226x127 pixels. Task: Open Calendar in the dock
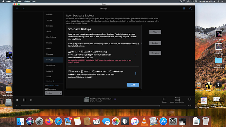[x=96, y=121]
